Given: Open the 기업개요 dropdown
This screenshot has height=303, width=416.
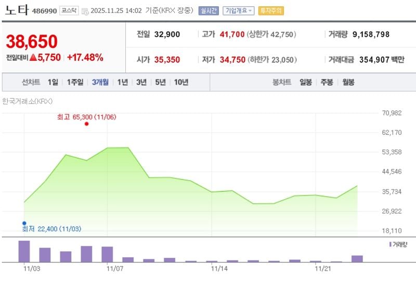Looking at the screenshot, I should [x=239, y=10].
